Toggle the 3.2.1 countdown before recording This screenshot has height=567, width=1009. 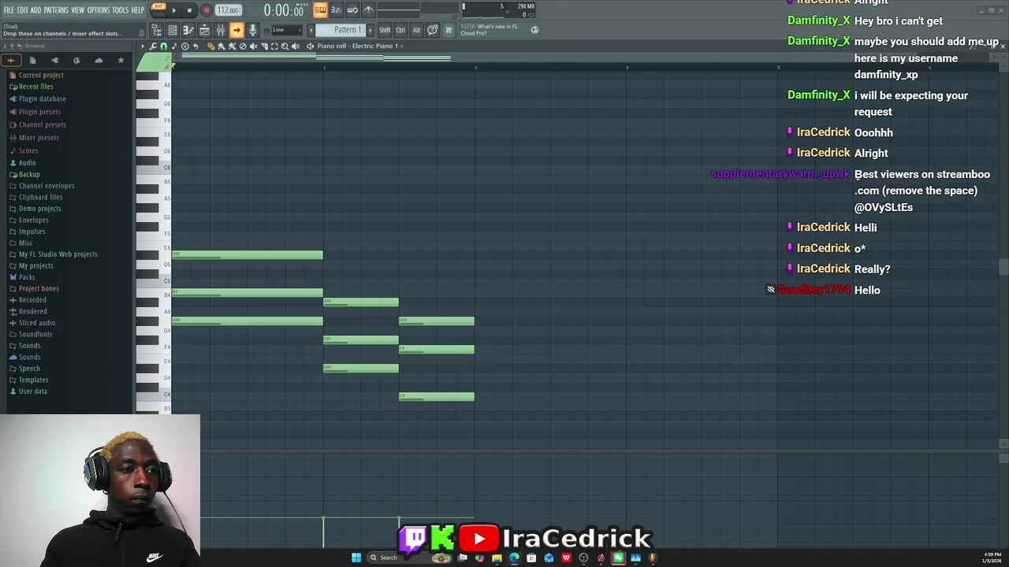(337, 10)
